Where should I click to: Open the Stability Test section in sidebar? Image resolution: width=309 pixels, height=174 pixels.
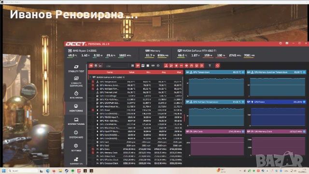[76, 68]
